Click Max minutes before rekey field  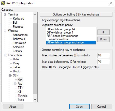coord(104,55)
